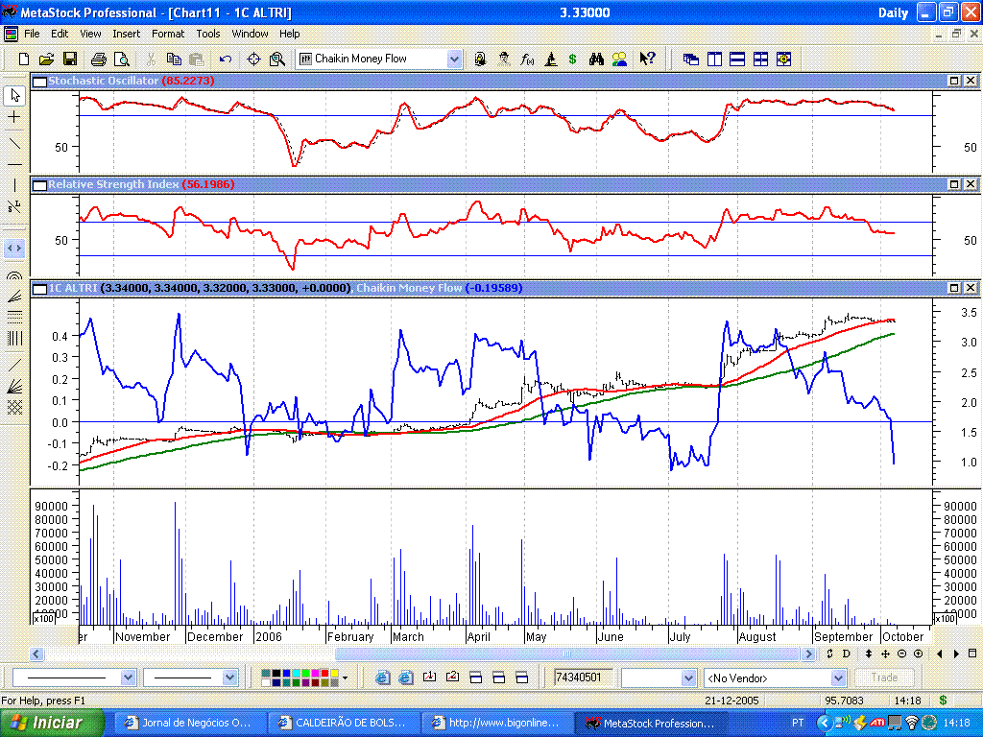Choose the Fibonacci arcs tool
Image resolution: width=983 pixels, height=737 pixels.
point(14,275)
